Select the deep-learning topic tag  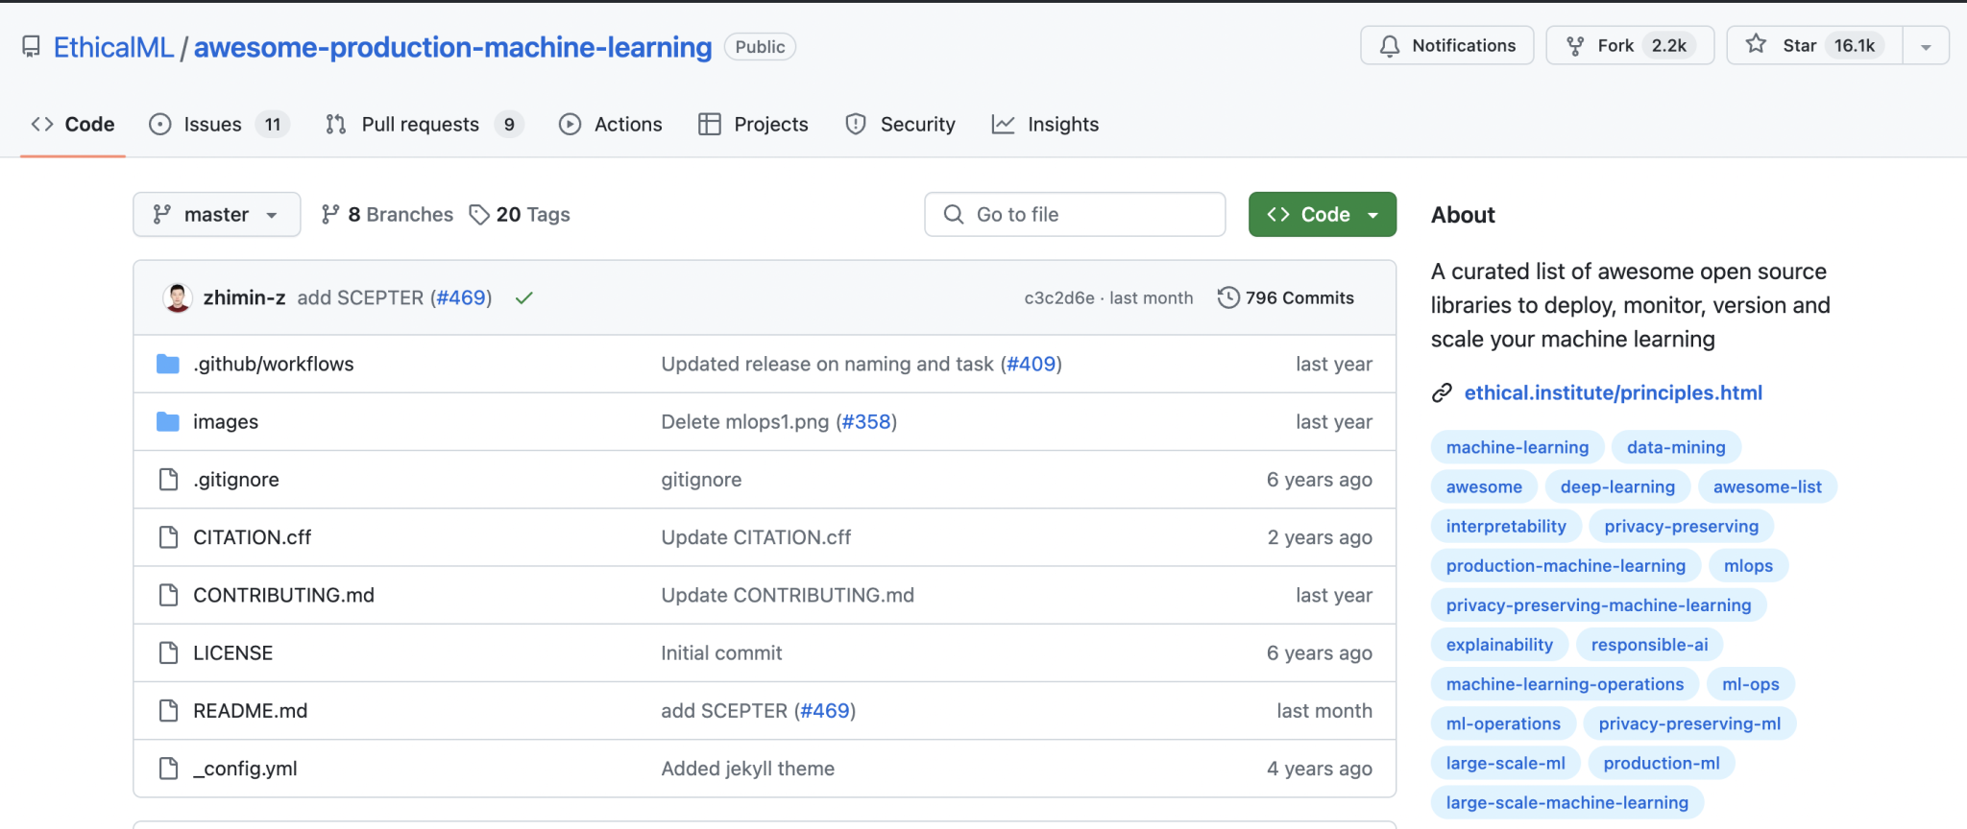point(1617,486)
